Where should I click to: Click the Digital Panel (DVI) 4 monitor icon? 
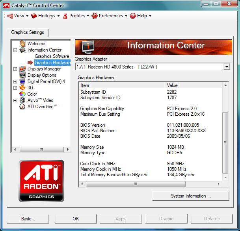[x=22, y=81]
